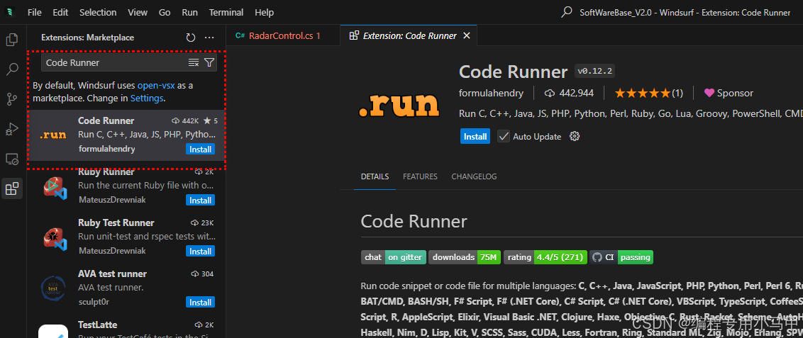Toggle the Auto Update checkbox
The height and width of the screenshot is (338, 803).
tap(504, 136)
